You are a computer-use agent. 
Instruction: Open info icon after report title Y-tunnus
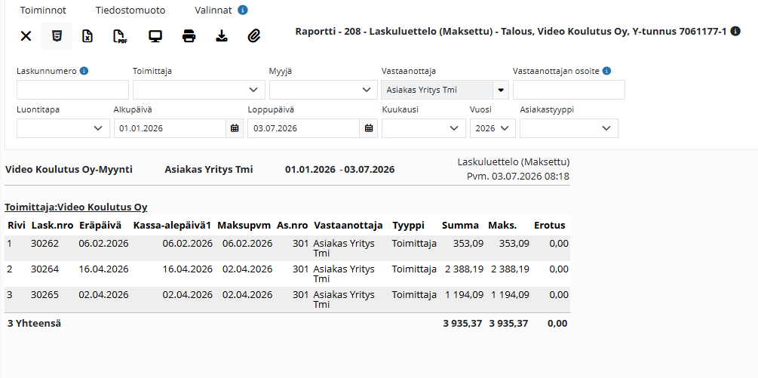tap(735, 32)
